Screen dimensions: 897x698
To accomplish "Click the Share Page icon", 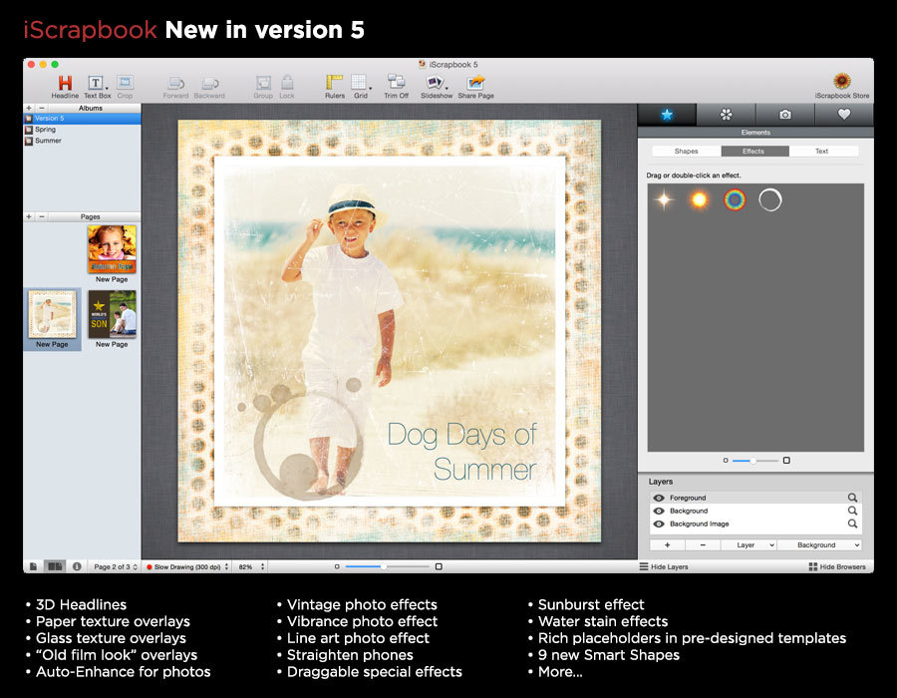I will pos(475,83).
